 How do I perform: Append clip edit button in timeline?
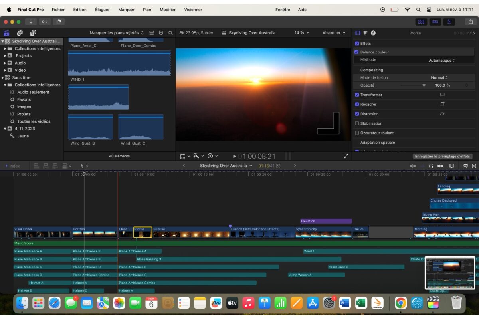point(55,166)
